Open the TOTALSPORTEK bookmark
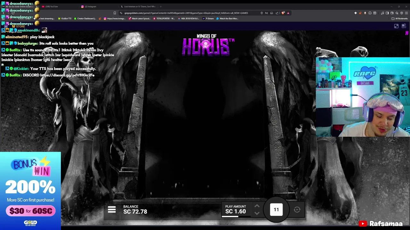410x230 pixels. coord(164,19)
